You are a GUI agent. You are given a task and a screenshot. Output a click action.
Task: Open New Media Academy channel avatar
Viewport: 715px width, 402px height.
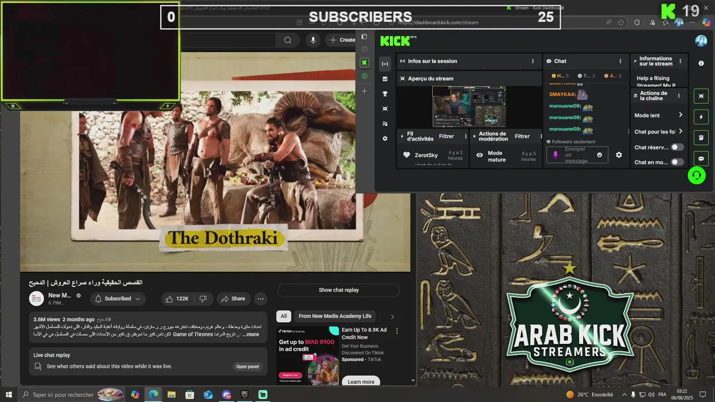coord(37,299)
